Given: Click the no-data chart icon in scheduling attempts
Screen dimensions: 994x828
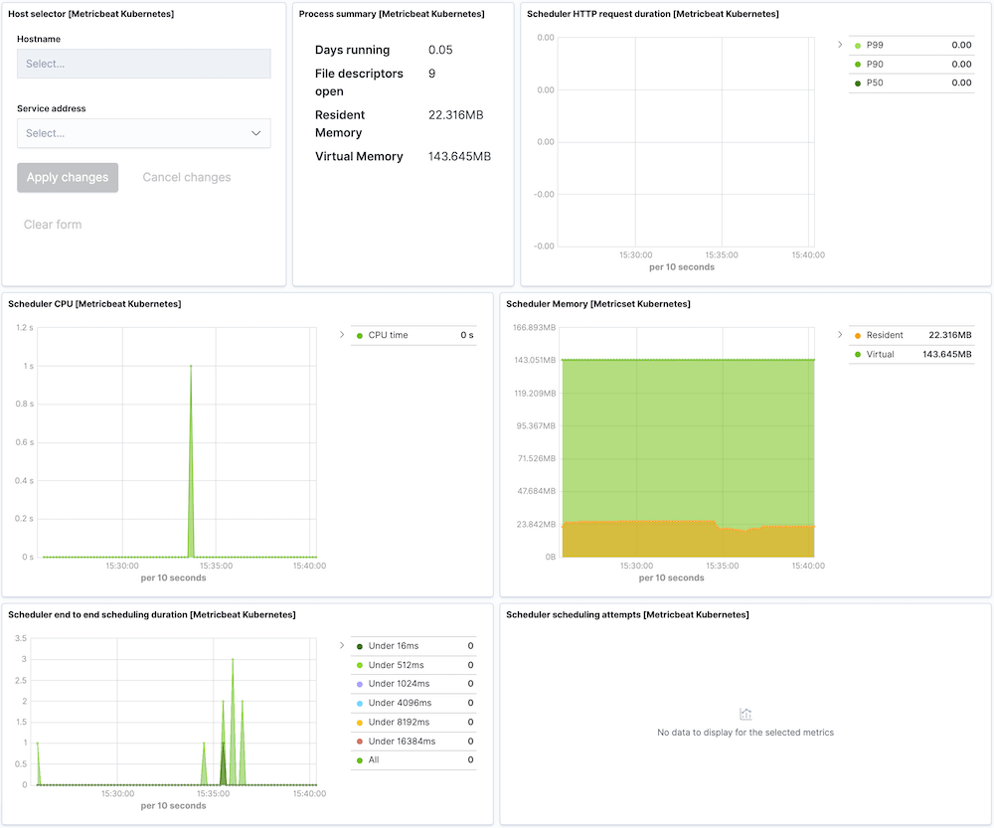Looking at the screenshot, I should tap(745, 714).
